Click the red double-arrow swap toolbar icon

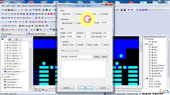coord(39,22)
